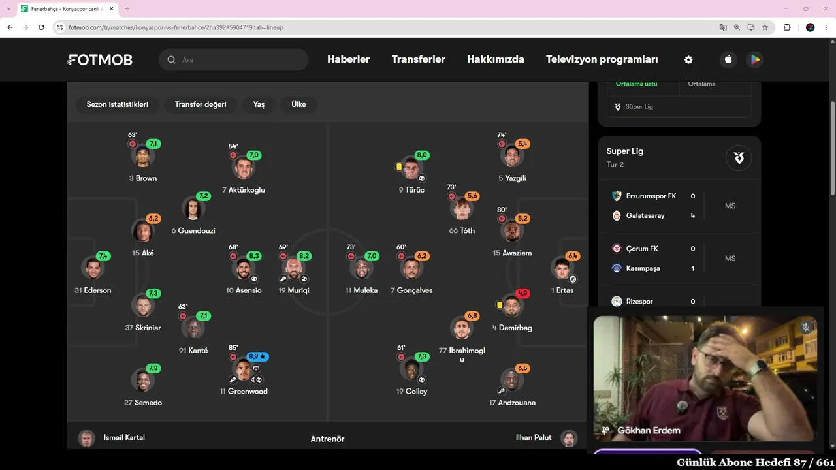Click Greenwood's 8,9 rating badge
Screen dimensions: 836x470
(x=258, y=357)
